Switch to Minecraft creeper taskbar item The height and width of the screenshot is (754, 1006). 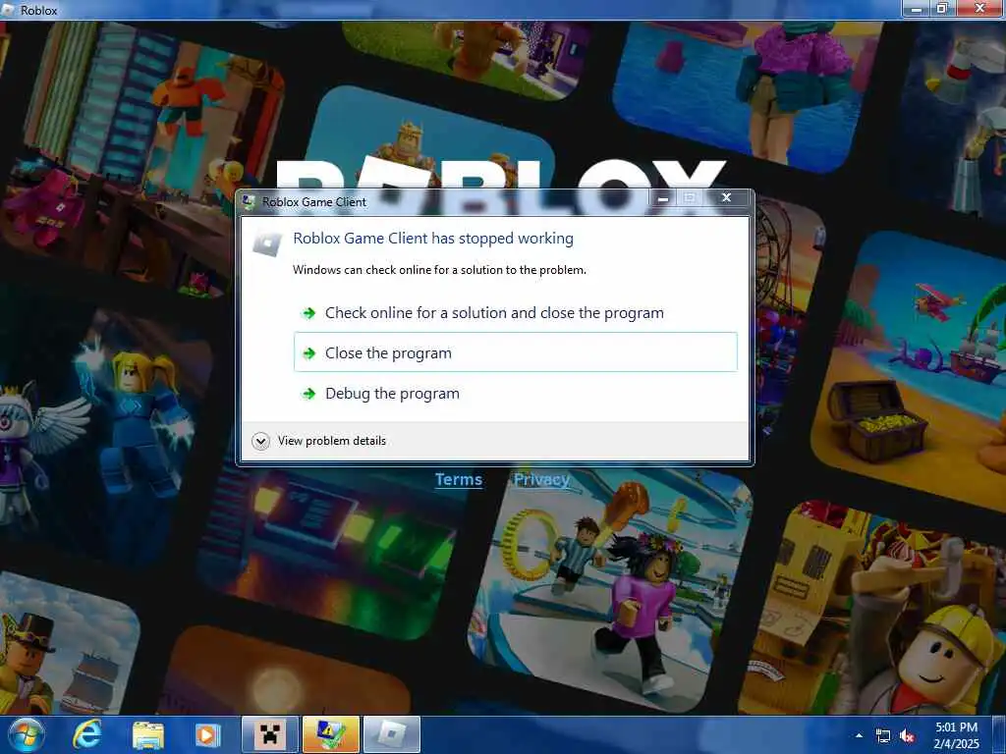[x=269, y=734]
